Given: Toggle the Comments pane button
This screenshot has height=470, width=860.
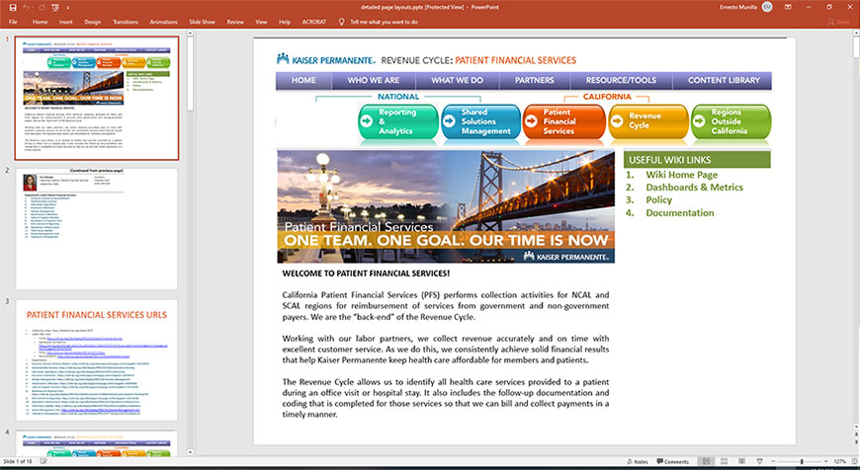Looking at the screenshot, I should click(673, 461).
